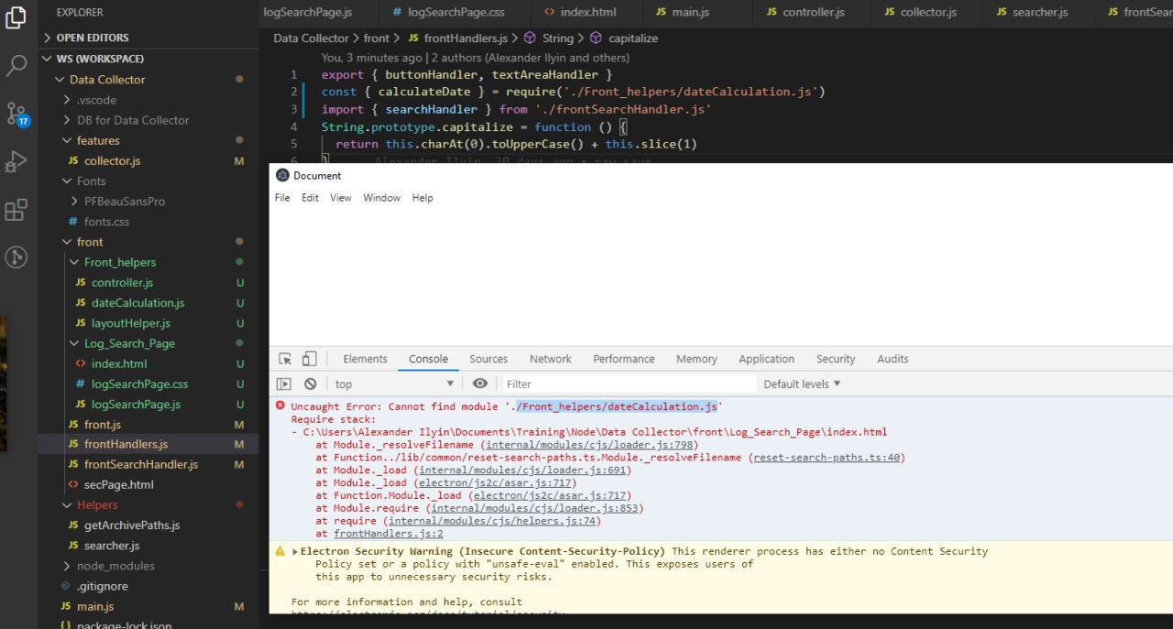Open the Explorer icon in activity bar
The image size is (1173, 629).
(16, 17)
